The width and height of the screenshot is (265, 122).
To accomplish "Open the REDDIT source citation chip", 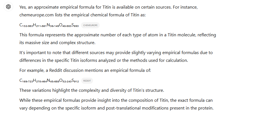I will [x=87, y=81].
